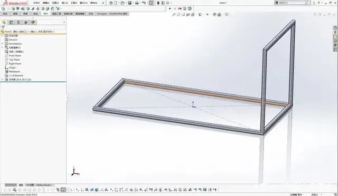Switch to the DimXpertManager tab icon
The image size is (338, 196).
26,22
